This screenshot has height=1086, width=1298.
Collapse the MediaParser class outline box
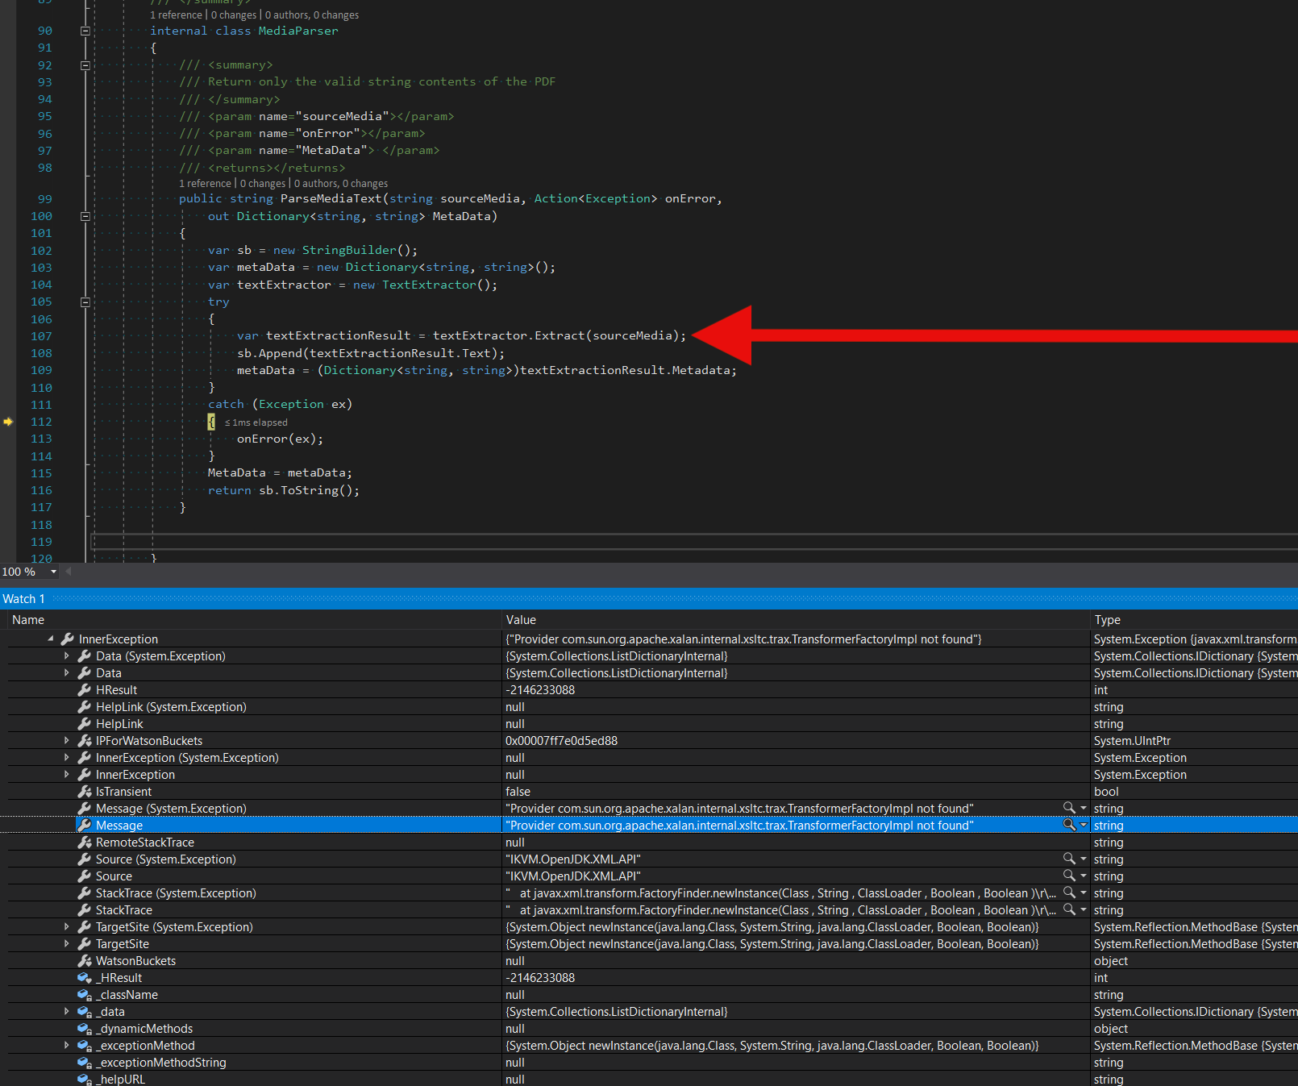[85, 31]
